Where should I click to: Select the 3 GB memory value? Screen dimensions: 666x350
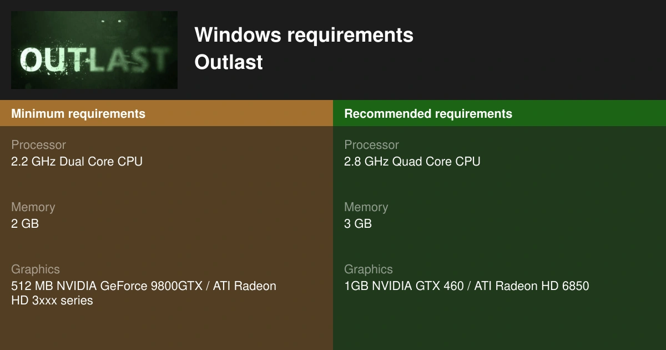pyautogui.click(x=357, y=224)
